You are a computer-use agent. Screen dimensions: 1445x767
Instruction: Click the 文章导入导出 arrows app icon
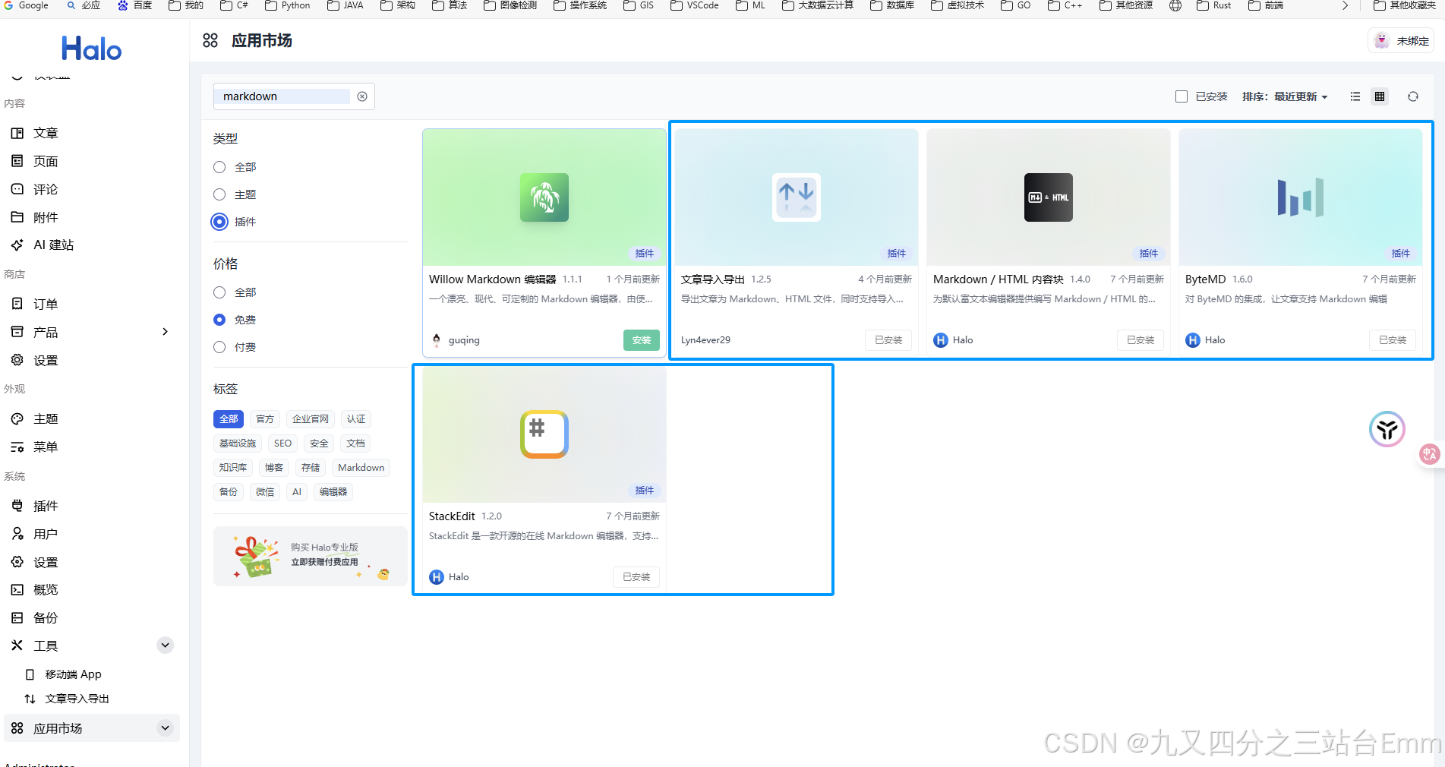[797, 197]
